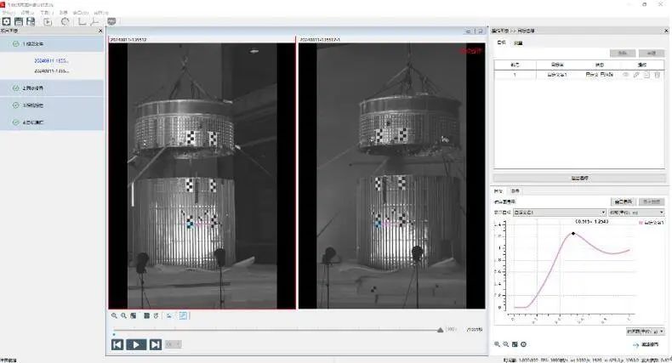This screenshot has width=672, height=363.
Task: Zoom in on the curve chart
Action: [497, 344]
